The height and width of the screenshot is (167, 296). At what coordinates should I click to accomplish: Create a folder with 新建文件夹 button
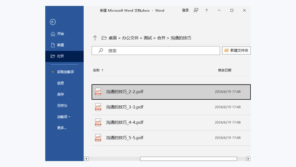[236, 50]
